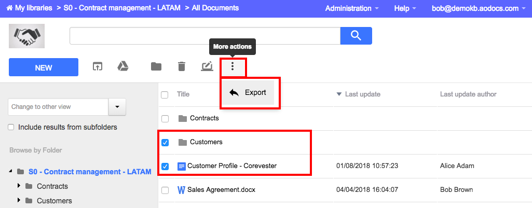Click the NEW button
532x208 pixels.
coord(44,67)
